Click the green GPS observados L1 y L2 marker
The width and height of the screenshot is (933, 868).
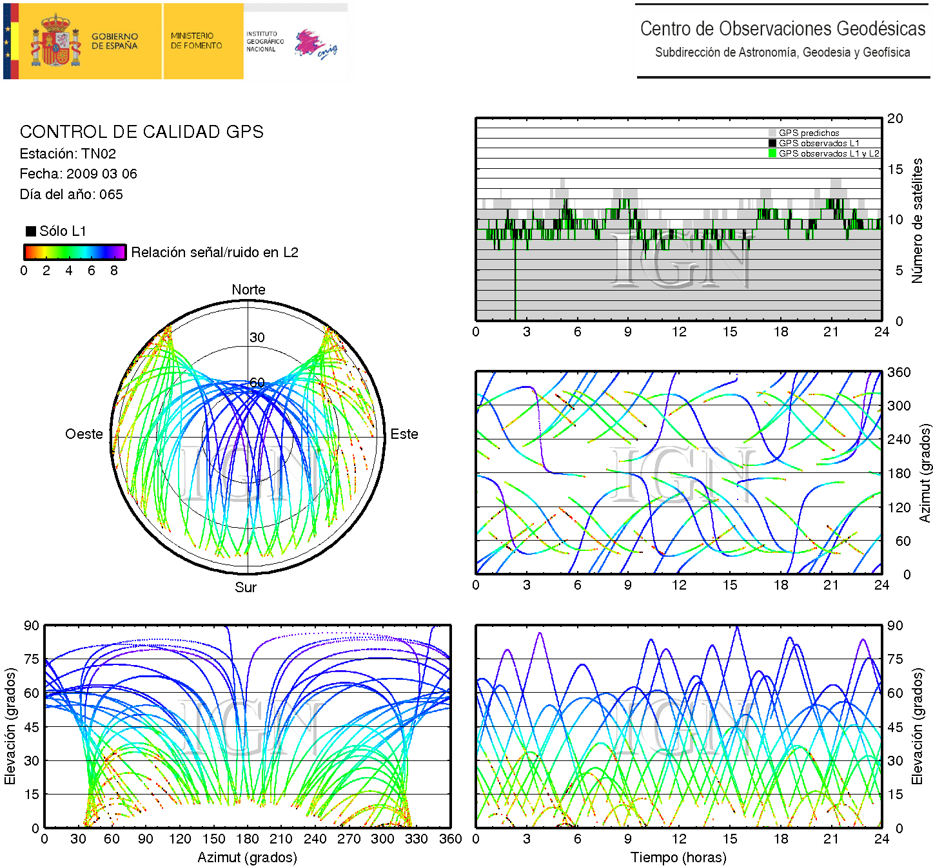(772, 153)
